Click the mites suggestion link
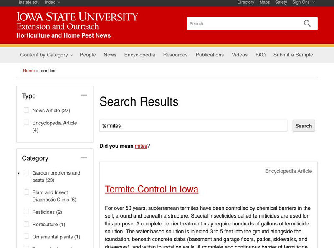334x248 pixels. point(140,146)
